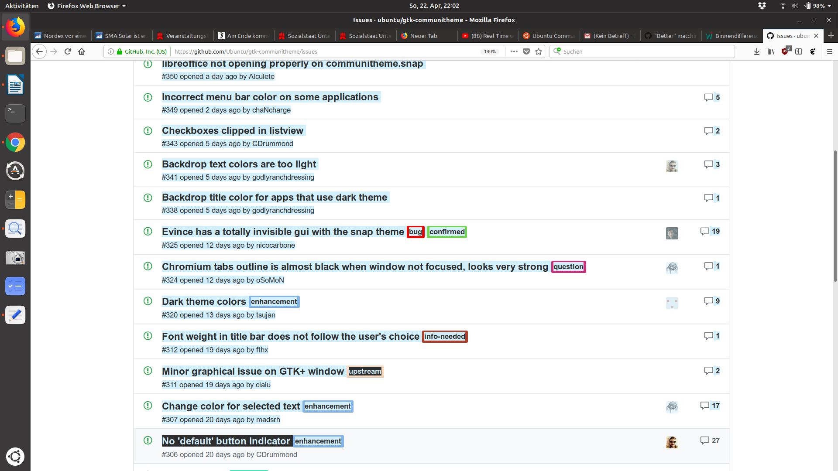Click the info-needed label
The height and width of the screenshot is (471, 838).
tap(444, 336)
